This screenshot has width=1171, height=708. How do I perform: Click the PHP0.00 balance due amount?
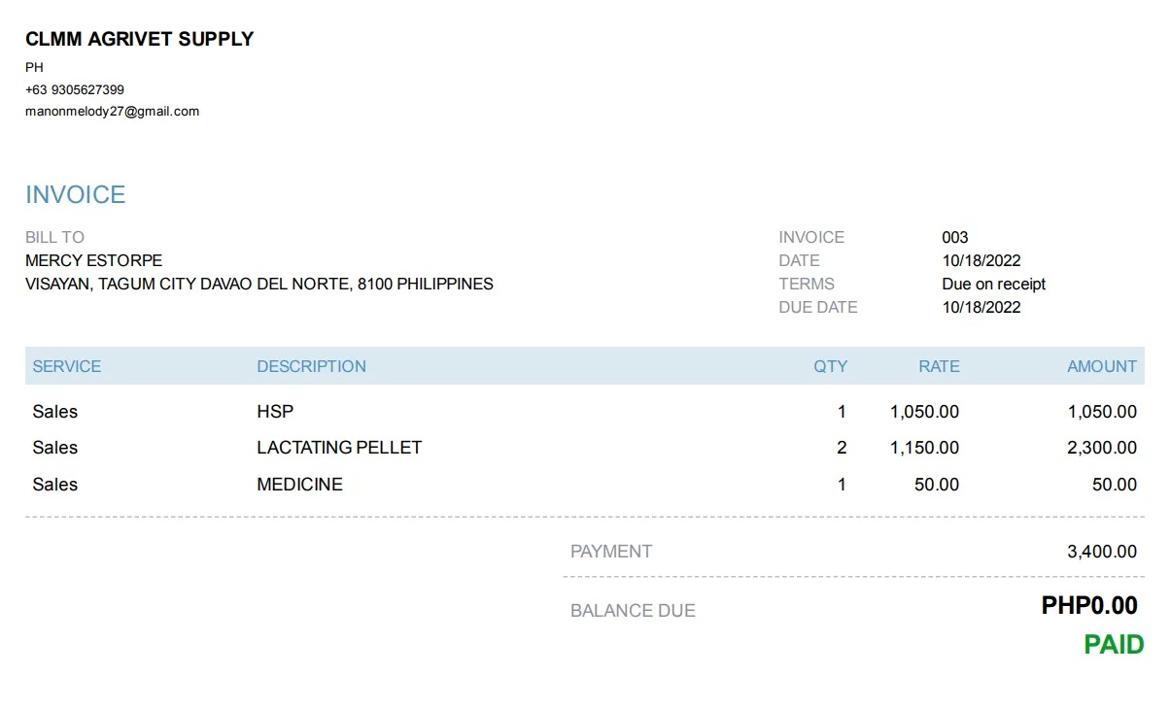coord(1088,606)
